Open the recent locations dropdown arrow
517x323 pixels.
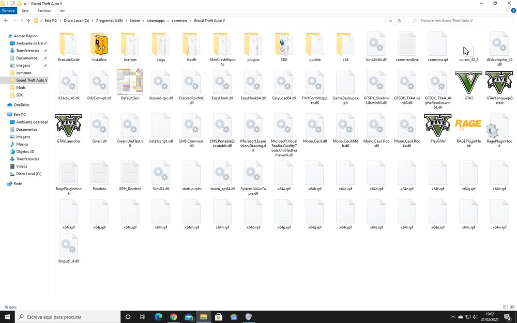[x=21, y=21]
